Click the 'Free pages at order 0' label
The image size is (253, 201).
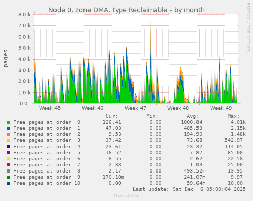point(47,122)
